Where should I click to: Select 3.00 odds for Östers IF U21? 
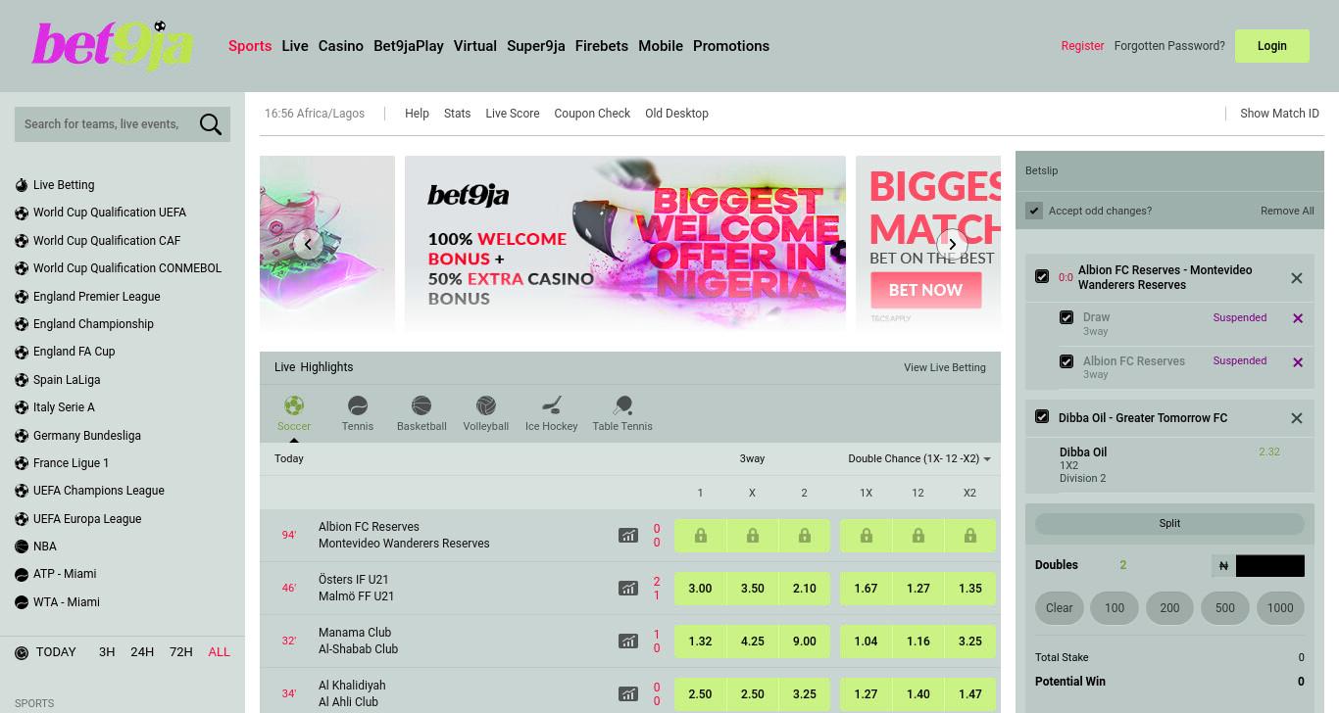click(700, 589)
